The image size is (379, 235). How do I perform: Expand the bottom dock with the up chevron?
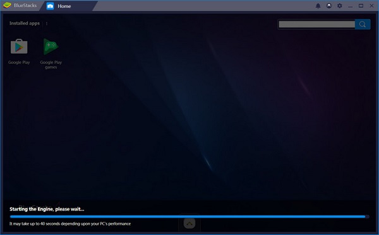189,224
